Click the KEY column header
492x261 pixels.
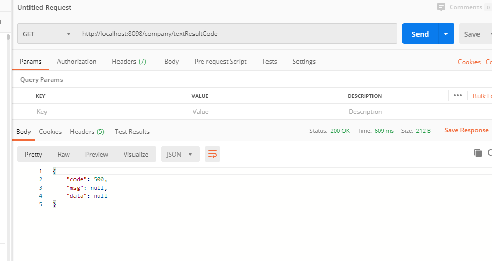pos(40,96)
